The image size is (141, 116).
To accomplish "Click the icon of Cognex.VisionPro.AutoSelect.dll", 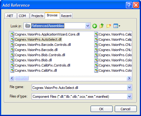I will (x=12, y=39).
